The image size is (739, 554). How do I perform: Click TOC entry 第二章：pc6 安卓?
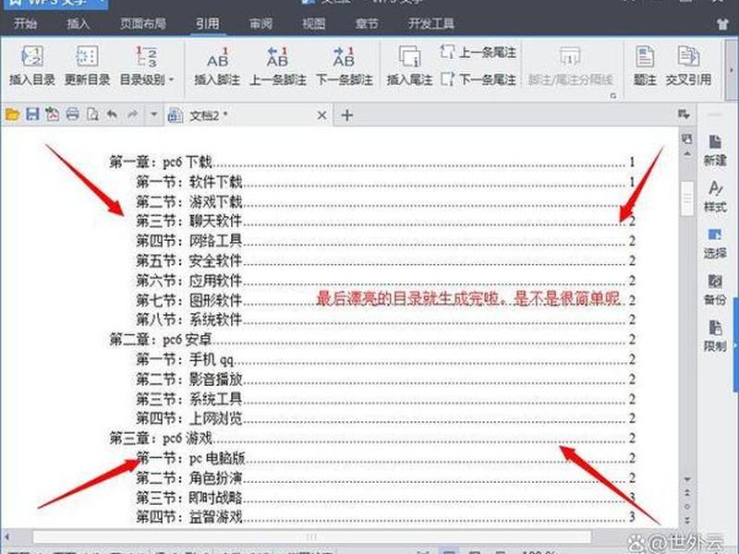(x=372, y=339)
